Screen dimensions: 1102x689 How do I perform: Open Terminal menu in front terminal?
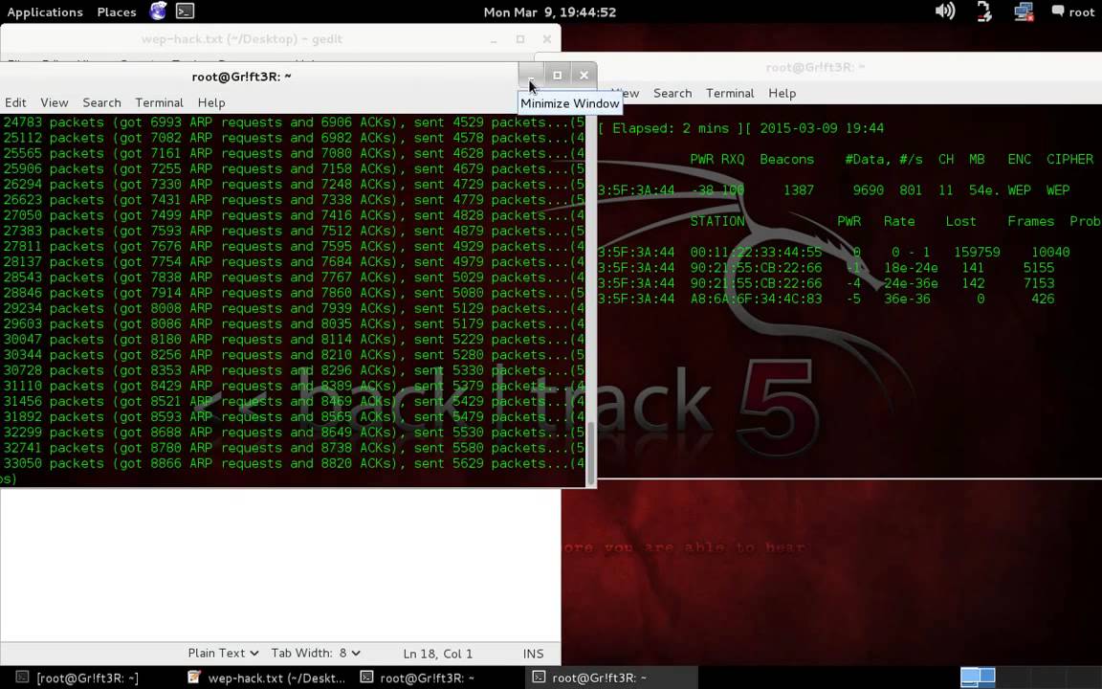tap(160, 102)
